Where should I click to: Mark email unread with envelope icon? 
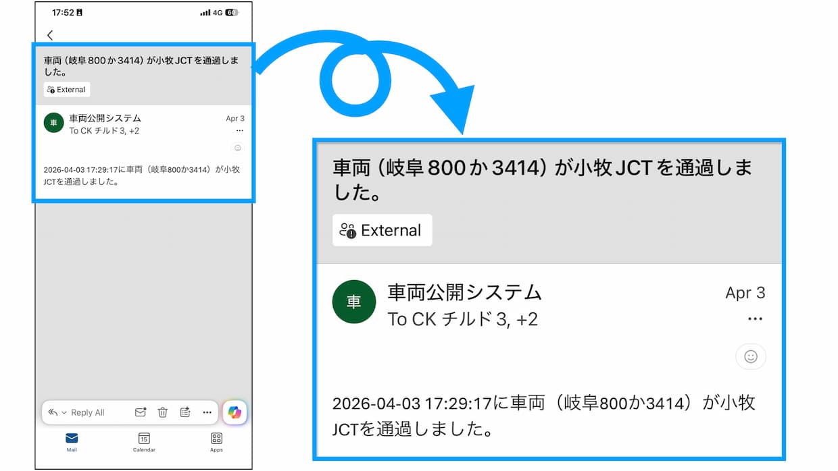pos(140,412)
